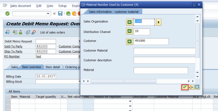This screenshot has height=111, width=218.
Task: Click the green Enter checkmark in main toolbar
Action: (8, 13)
